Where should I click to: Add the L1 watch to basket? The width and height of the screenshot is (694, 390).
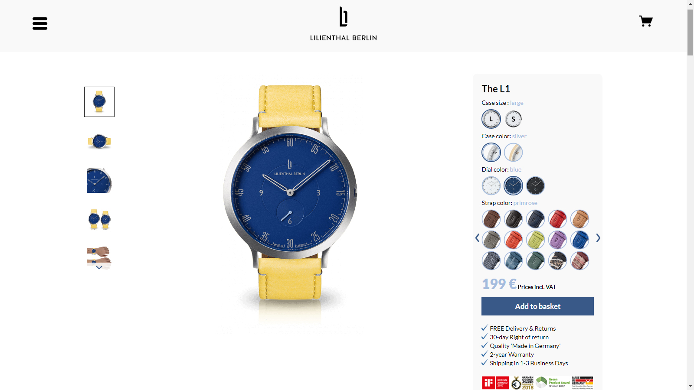(537, 306)
